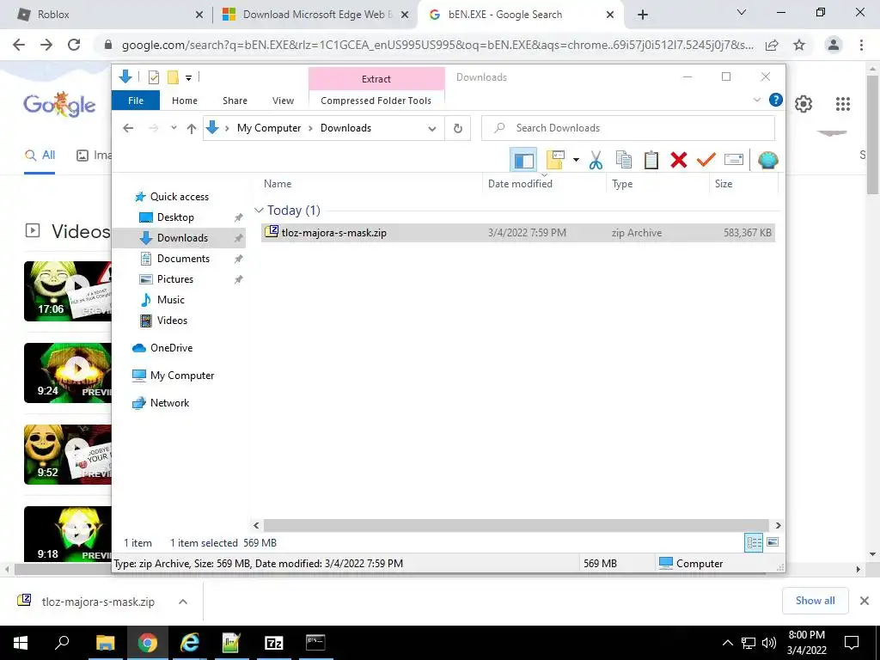Open Network in navigation pane
This screenshot has width=880, height=660.
(x=169, y=403)
